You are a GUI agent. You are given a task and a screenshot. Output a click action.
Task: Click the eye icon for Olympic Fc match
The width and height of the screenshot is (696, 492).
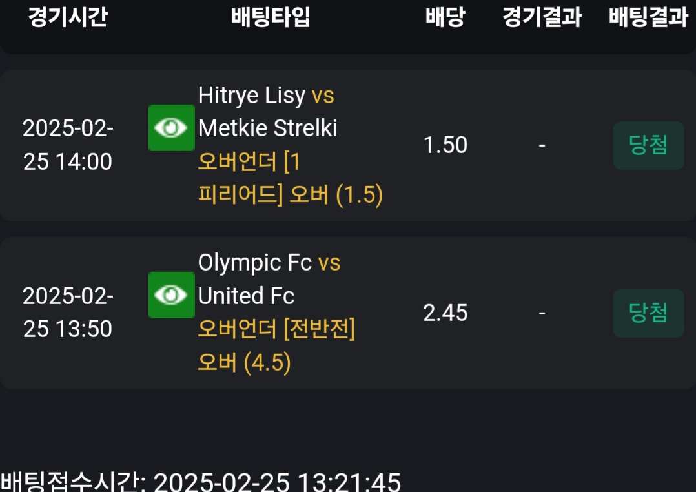coord(171,295)
